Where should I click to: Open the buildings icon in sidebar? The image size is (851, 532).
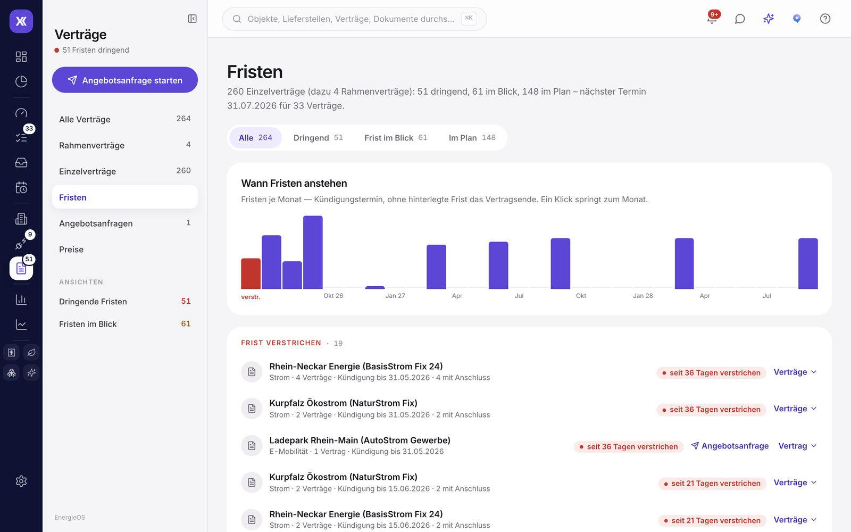pyautogui.click(x=21, y=219)
